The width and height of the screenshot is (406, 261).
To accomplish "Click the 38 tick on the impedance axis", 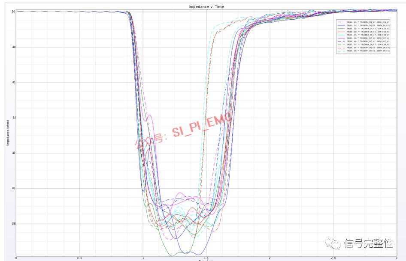I will tap(13, 224).
